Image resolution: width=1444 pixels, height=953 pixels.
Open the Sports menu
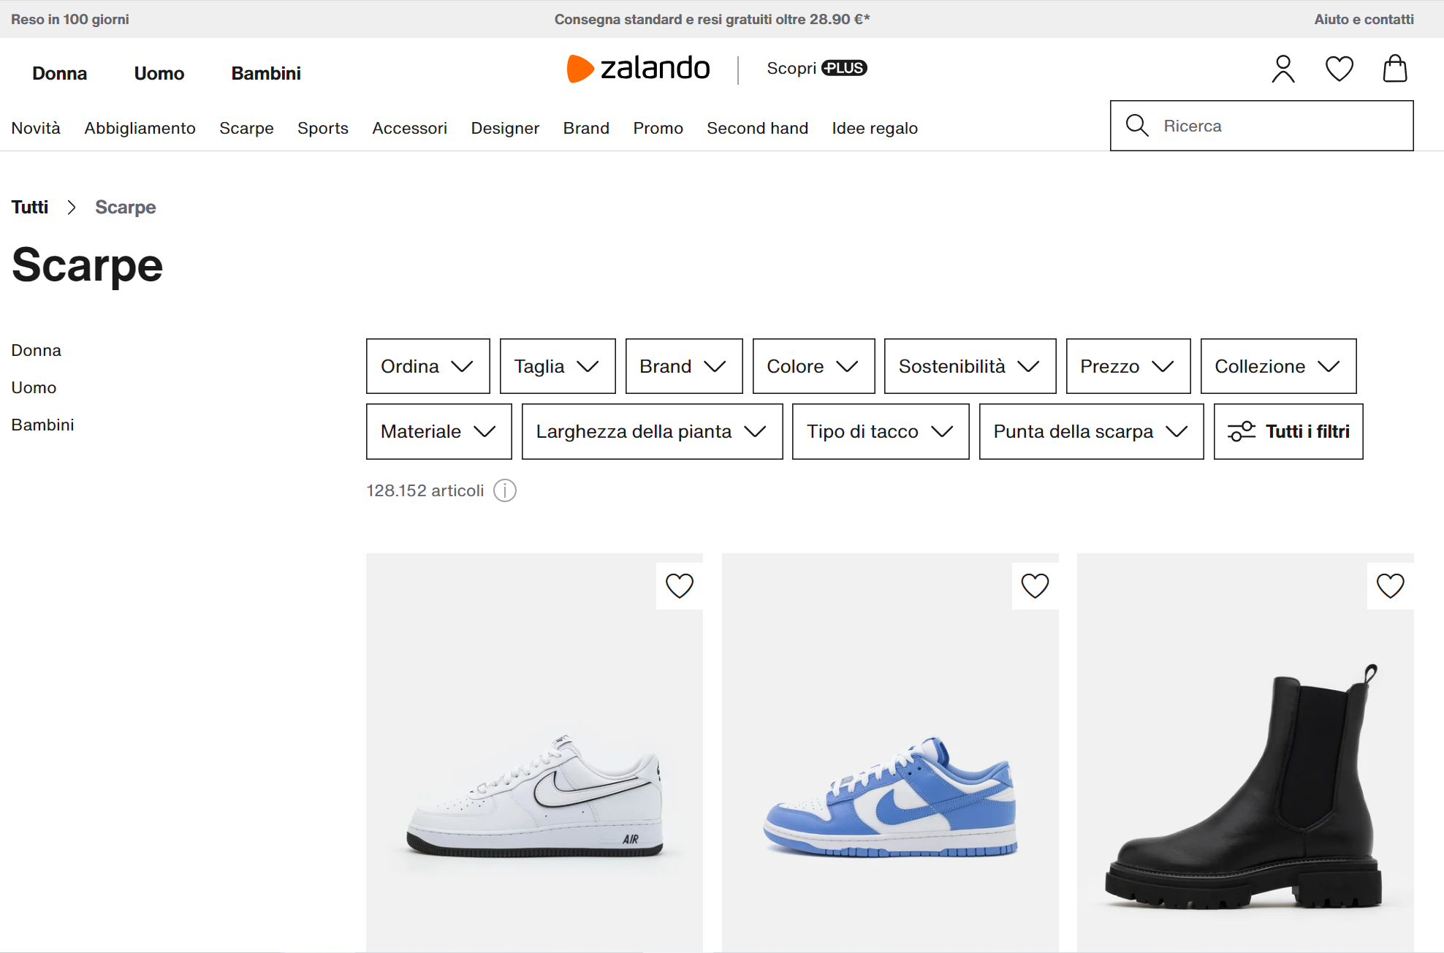[323, 128]
